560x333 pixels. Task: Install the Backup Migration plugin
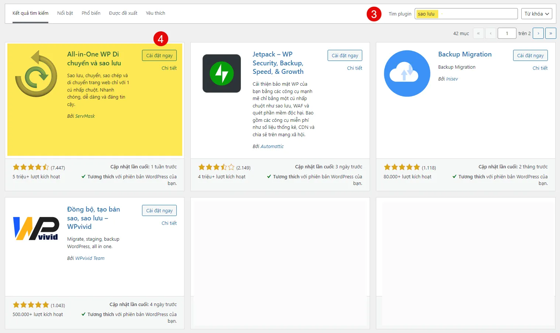click(530, 55)
